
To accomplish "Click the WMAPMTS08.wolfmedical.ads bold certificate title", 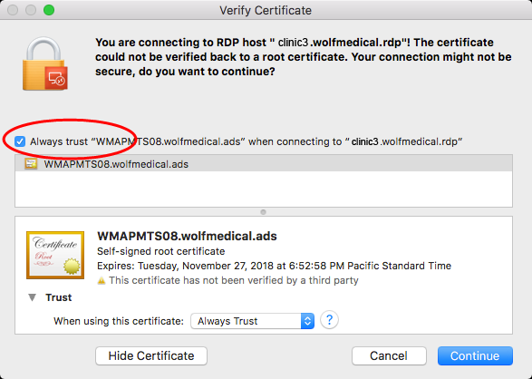I will pos(187,236).
